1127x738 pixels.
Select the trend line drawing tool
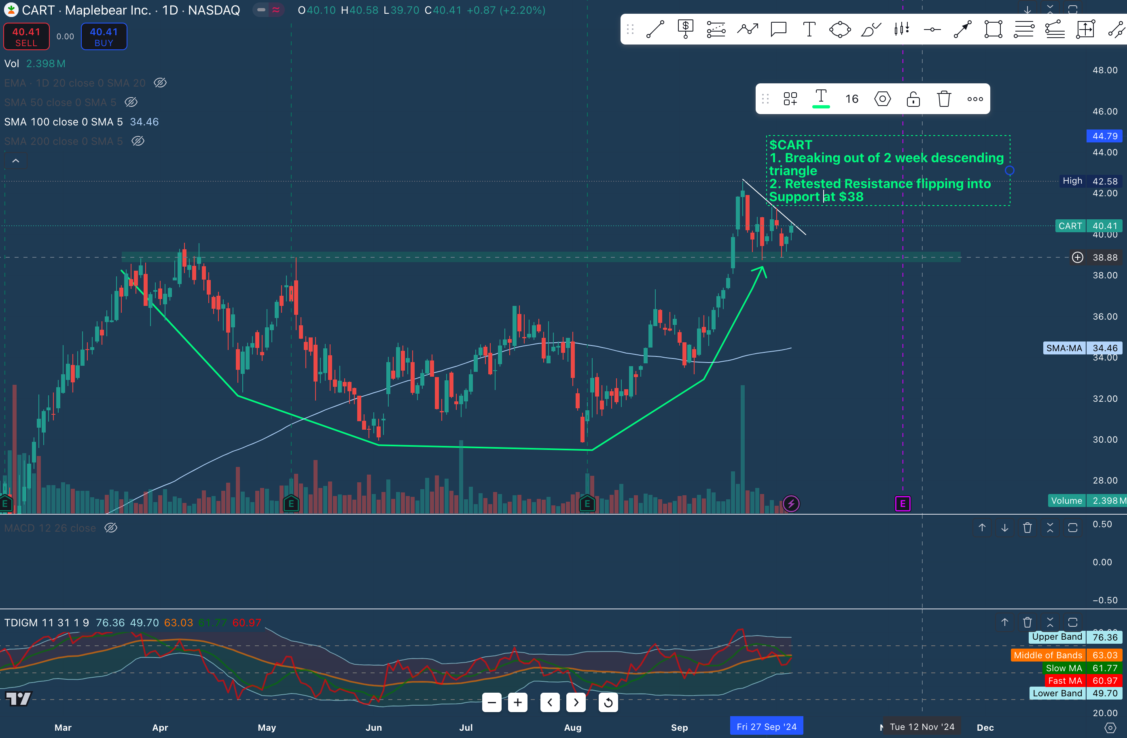click(x=655, y=30)
